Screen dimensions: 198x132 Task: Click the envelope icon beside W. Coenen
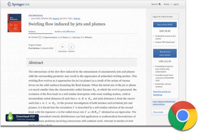point(39,37)
